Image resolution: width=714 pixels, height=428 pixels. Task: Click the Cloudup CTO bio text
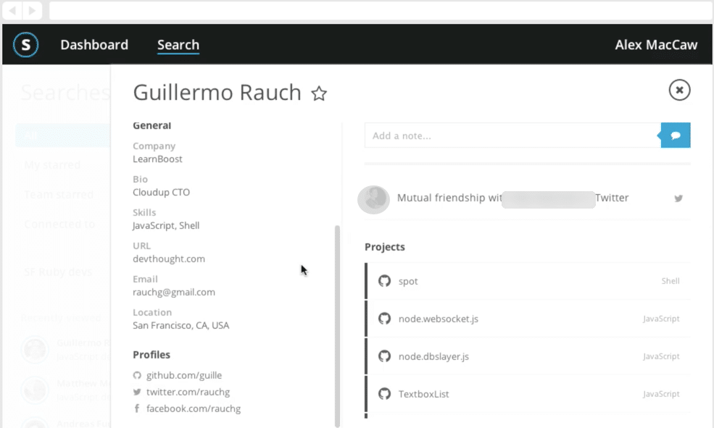click(x=161, y=193)
